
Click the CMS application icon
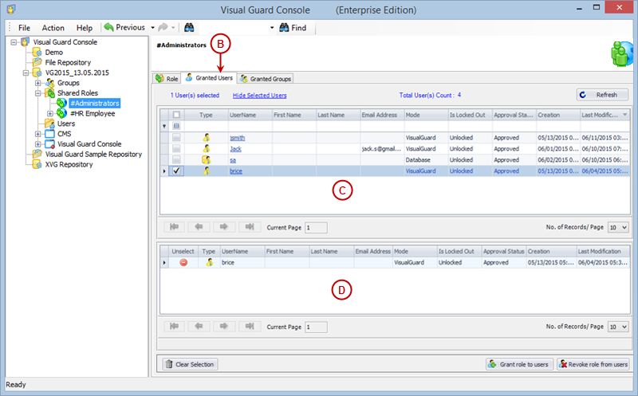49,134
